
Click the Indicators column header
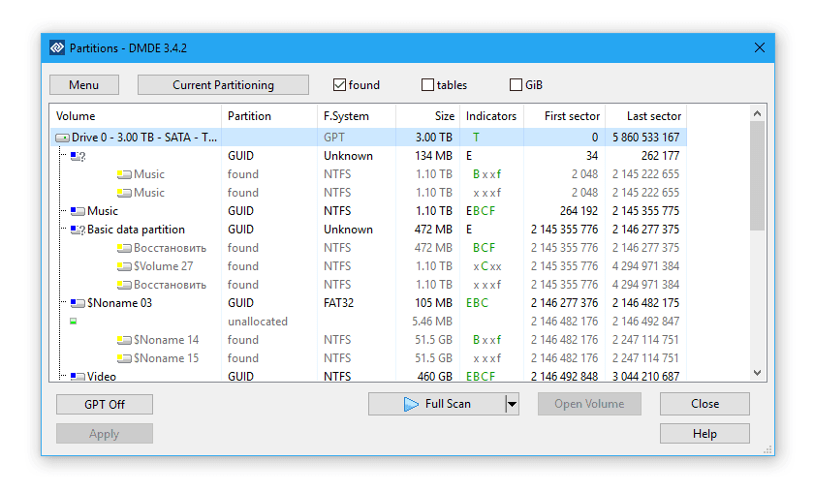click(491, 116)
